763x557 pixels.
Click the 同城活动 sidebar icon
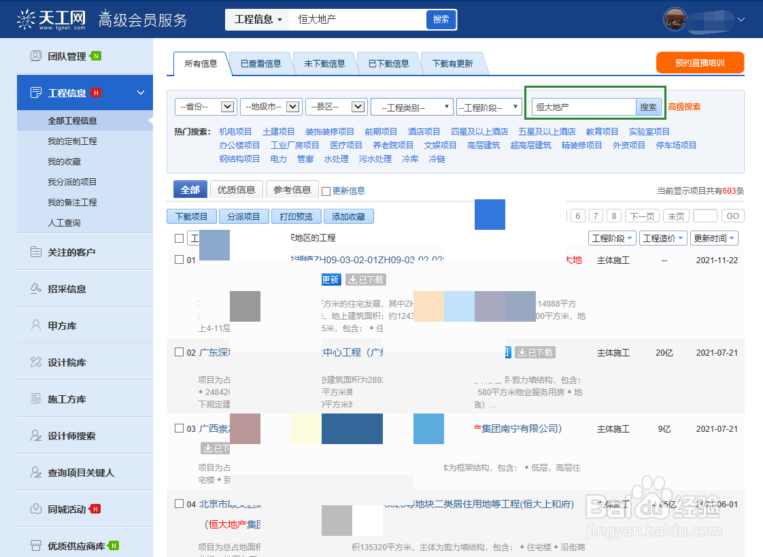pos(35,509)
